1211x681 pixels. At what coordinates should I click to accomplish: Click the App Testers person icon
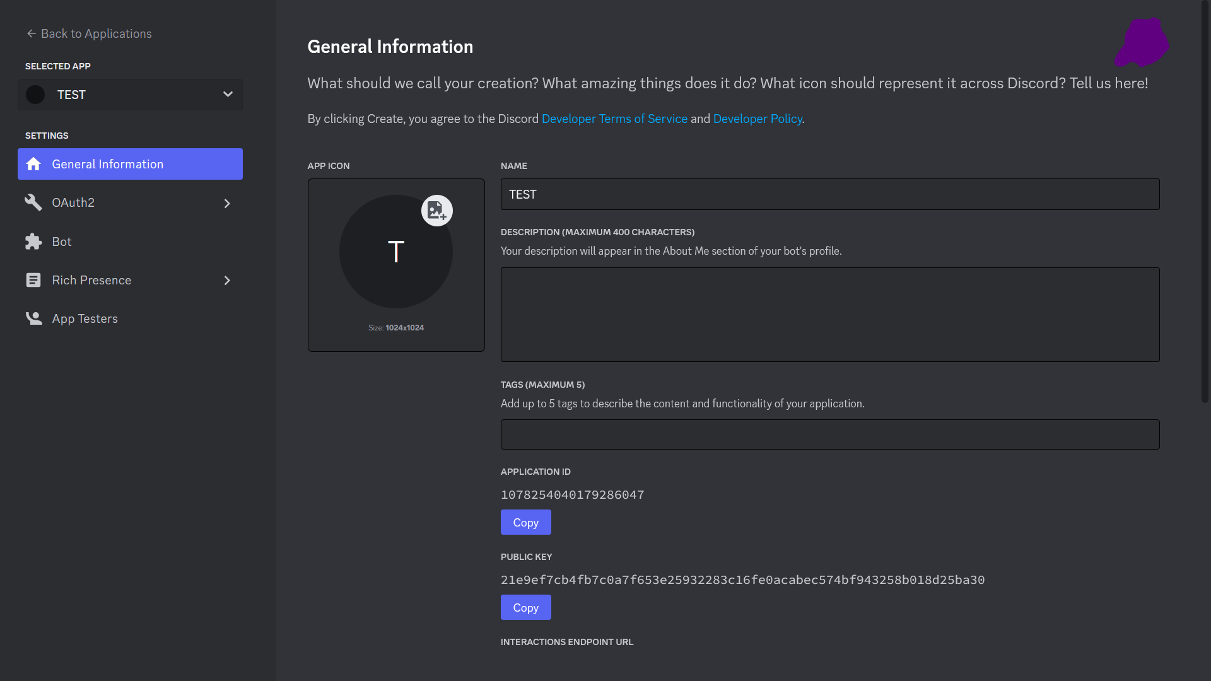point(33,318)
